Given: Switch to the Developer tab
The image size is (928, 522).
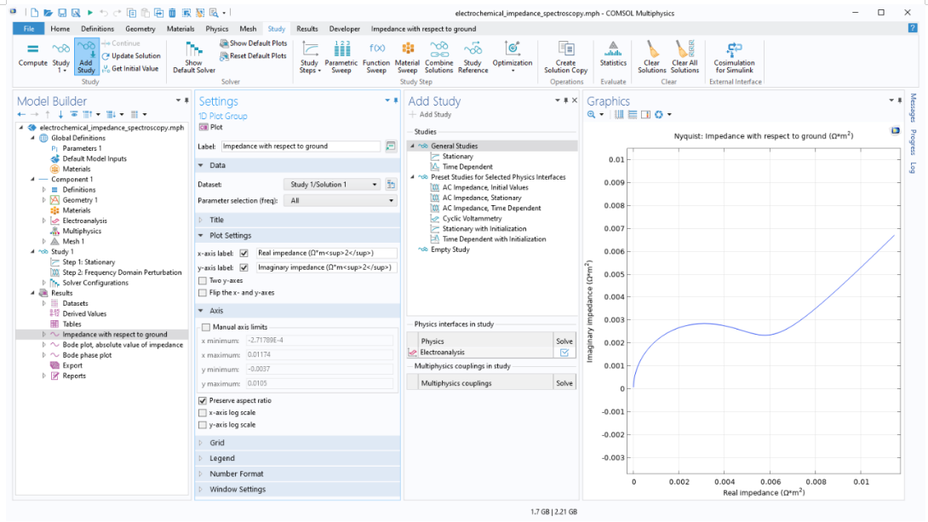Looking at the screenshot, I should 345,28.
